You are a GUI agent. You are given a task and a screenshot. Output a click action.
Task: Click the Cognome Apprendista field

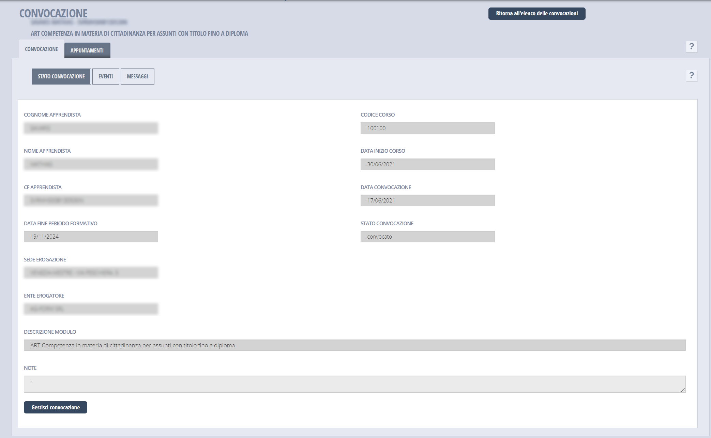(x=91, y=128)
